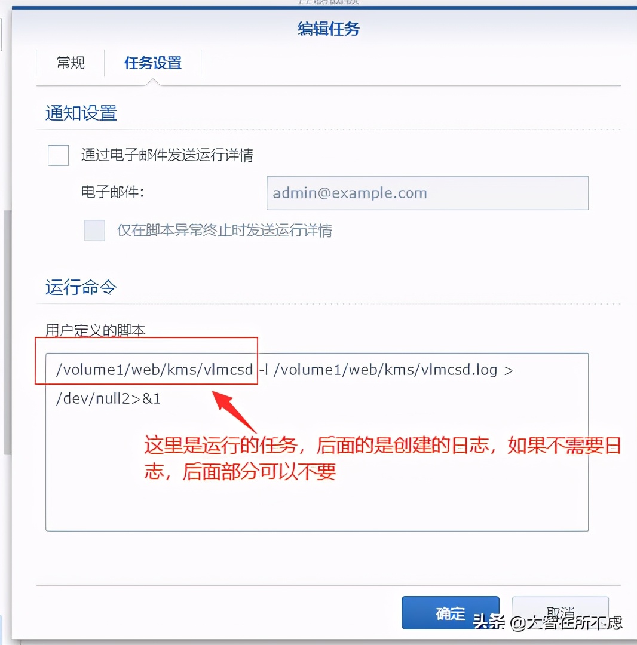Enable 通过电子邮件发送运行详情 checkbox
Viewport: 637px width, 645px height.
click(x=58, y=155)
